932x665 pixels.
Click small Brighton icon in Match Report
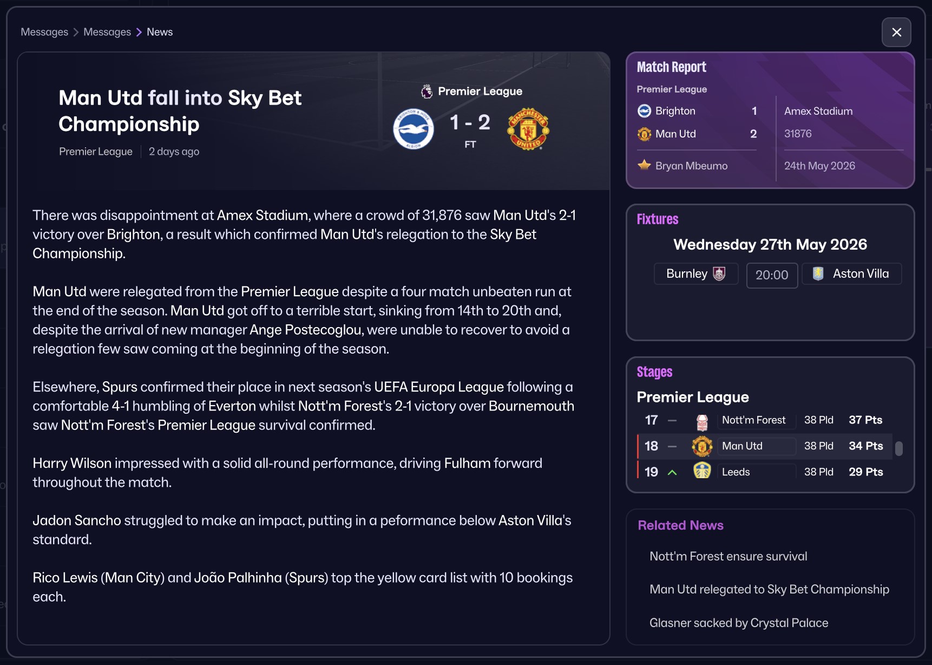pos(644,111)
